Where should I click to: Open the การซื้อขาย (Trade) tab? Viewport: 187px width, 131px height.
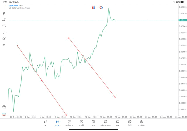tap(69, 123)
